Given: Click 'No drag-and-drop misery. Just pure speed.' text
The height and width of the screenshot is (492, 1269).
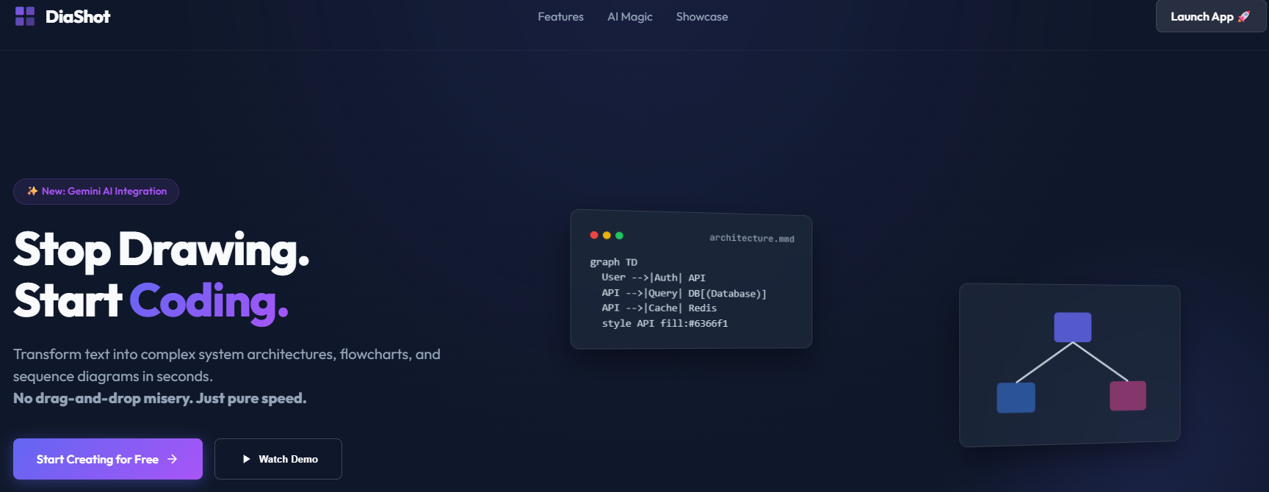Looking at the screenshot, I should 160,398.
